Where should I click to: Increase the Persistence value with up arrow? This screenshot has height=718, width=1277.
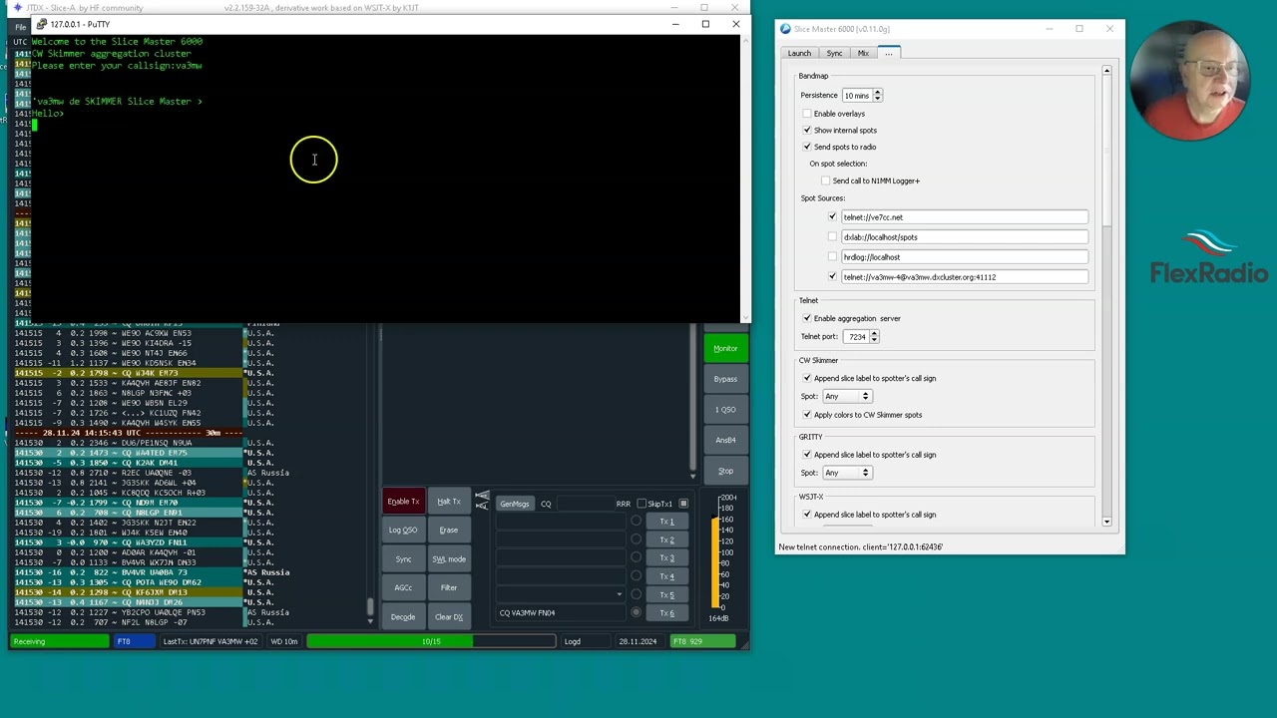pos(878,93)
